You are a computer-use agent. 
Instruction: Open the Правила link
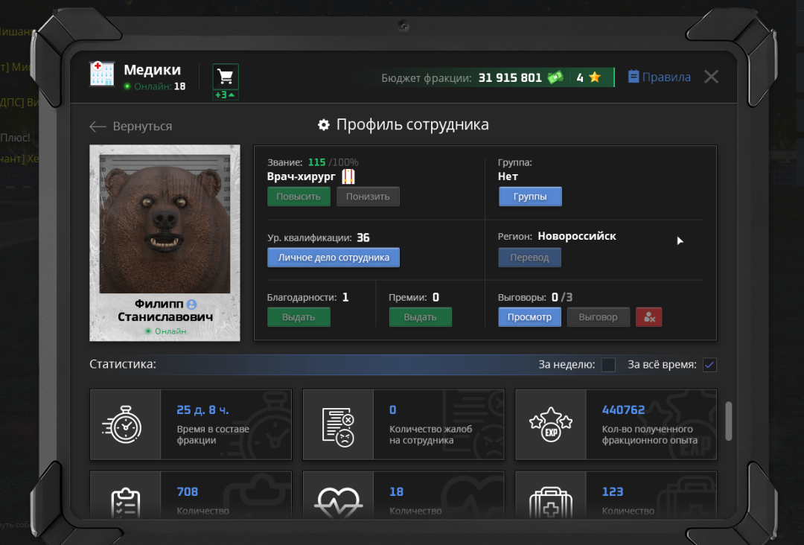coord(666,77)
